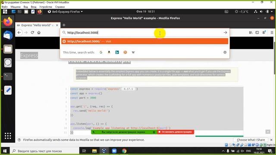Toggle the Firefox sidebar view icon

click(257, 33)
